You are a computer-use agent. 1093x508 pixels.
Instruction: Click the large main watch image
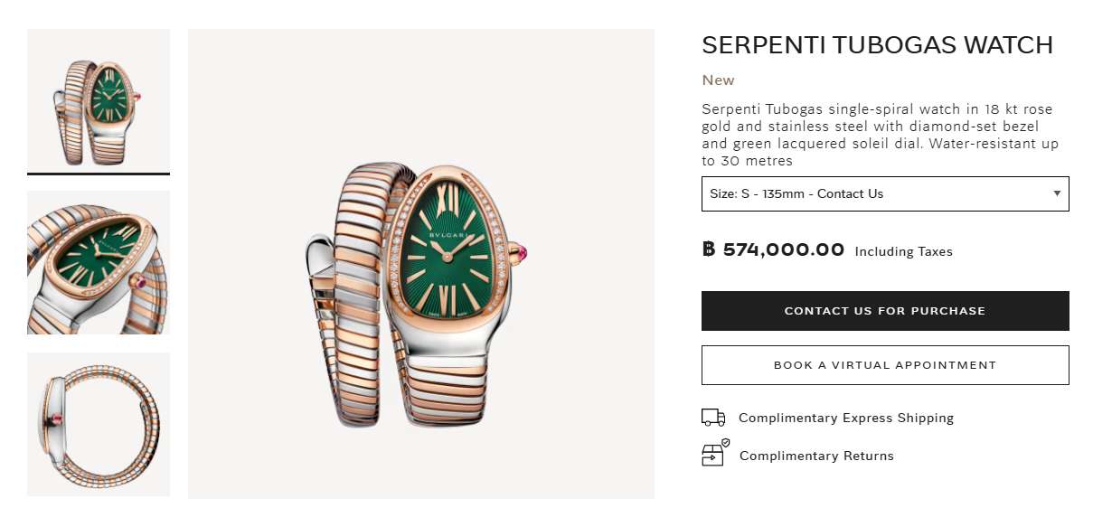click(420, 264)
